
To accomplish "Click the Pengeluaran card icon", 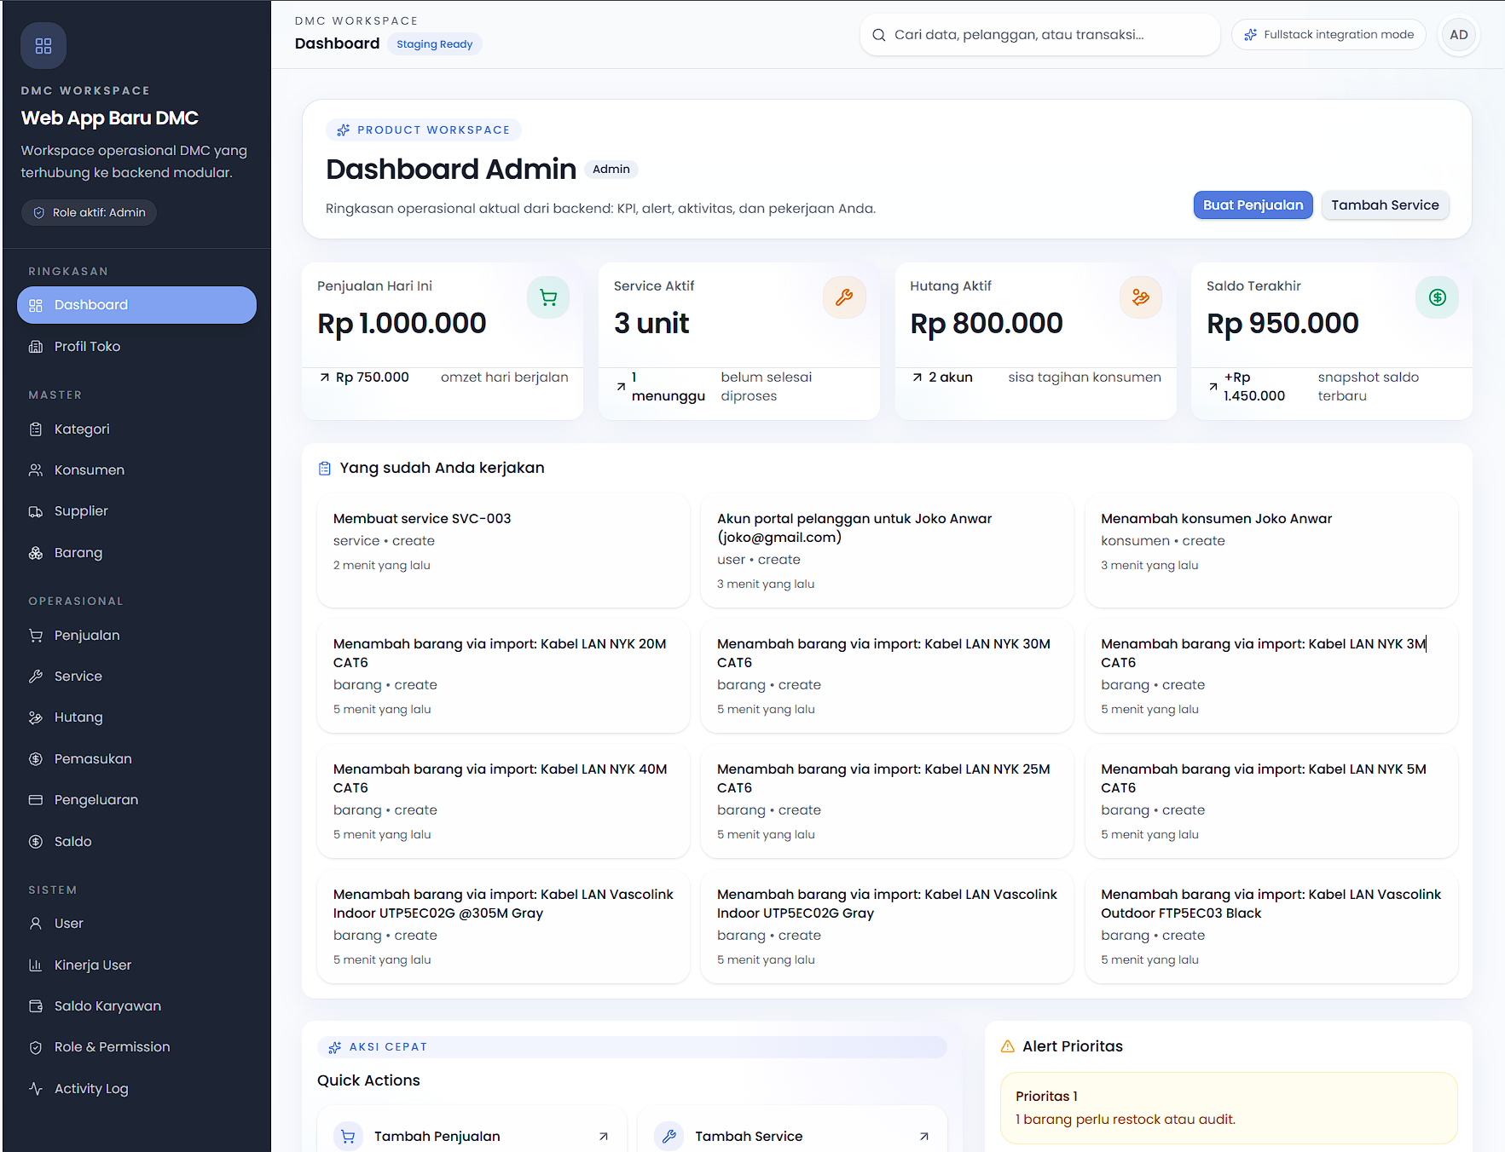I will [36, 800].
